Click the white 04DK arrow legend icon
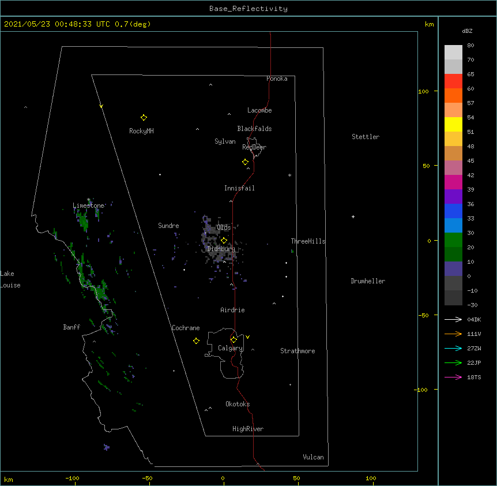Viewport: 497px width, 486px height. point(453,319)
